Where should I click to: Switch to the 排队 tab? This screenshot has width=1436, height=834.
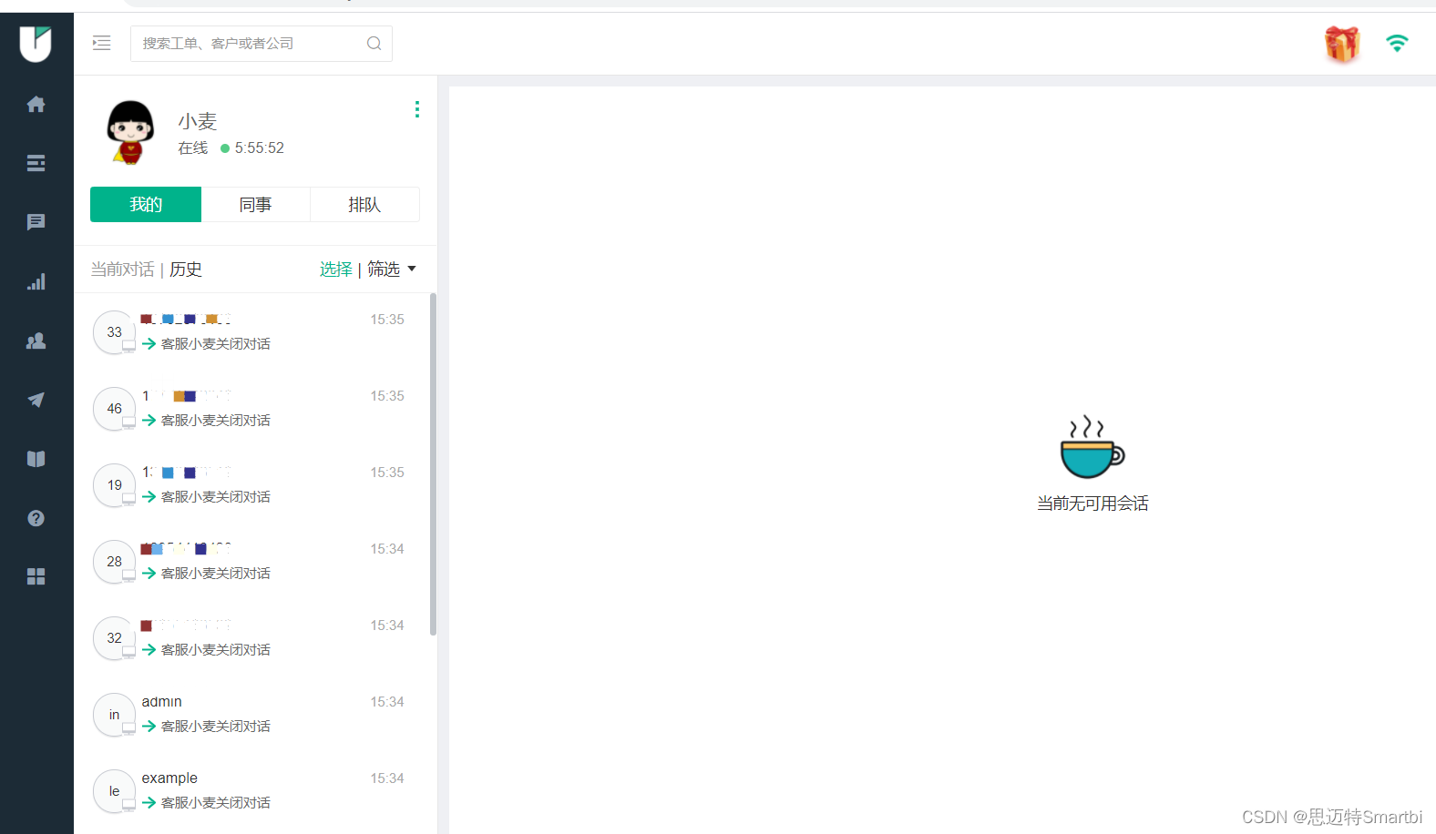(x=364, y=205)
